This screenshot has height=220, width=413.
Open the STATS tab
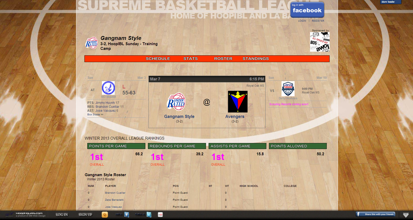190,59
